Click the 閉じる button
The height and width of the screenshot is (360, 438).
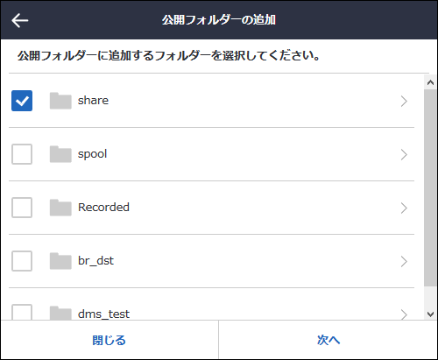pos(109,340)
